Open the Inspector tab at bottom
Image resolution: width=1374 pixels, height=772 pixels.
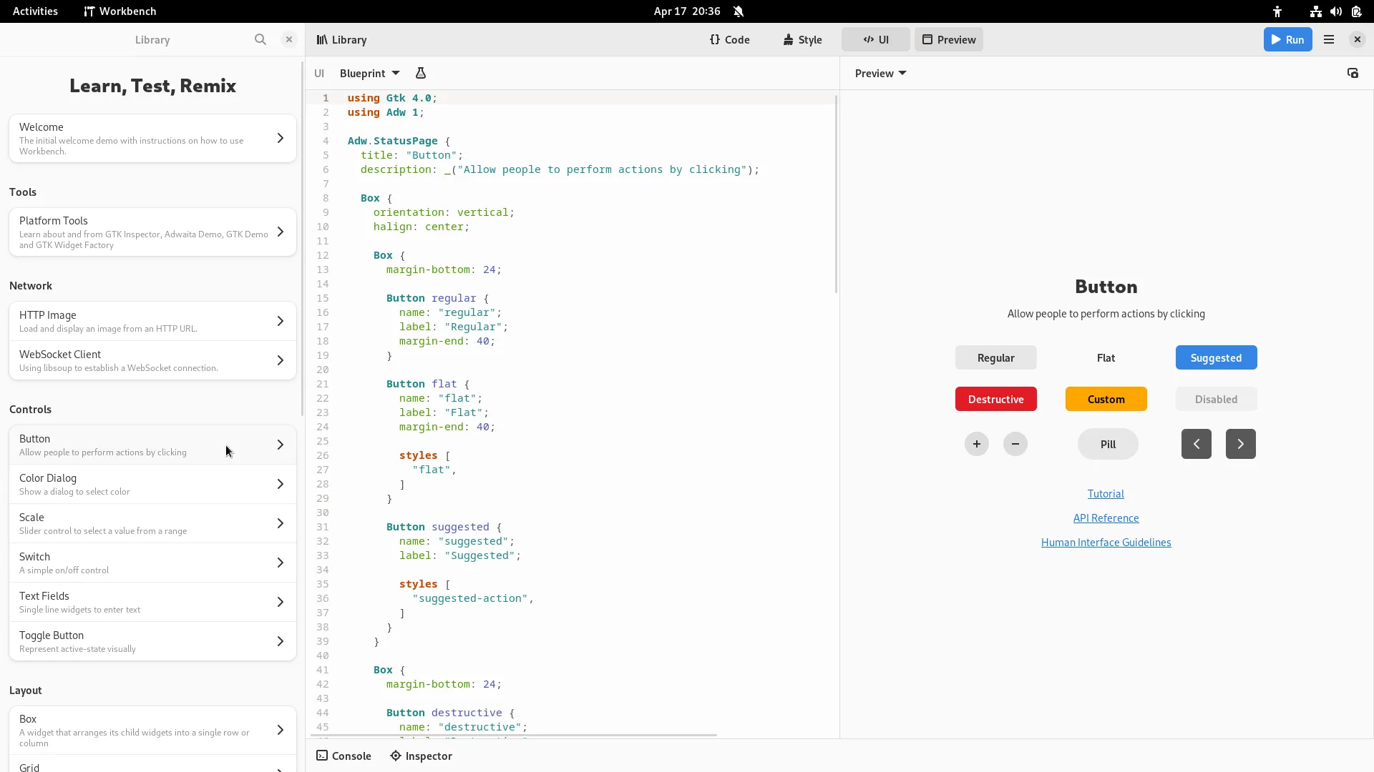point(422,756)
